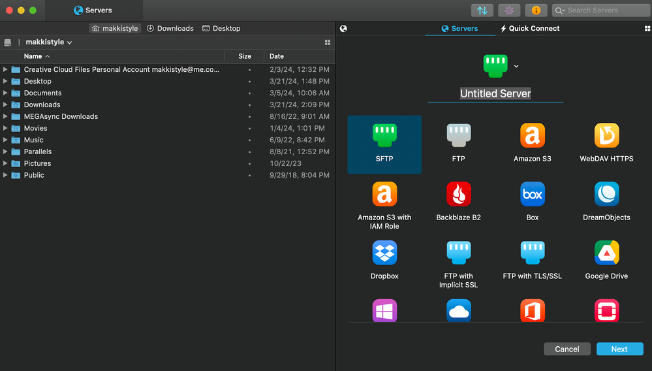Click the transfers arrows toolbar button
652x371 pixels.
[482, 10]
